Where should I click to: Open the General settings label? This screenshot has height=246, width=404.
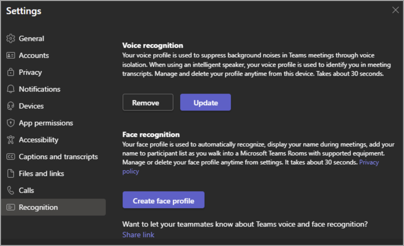tap(31, 39)
